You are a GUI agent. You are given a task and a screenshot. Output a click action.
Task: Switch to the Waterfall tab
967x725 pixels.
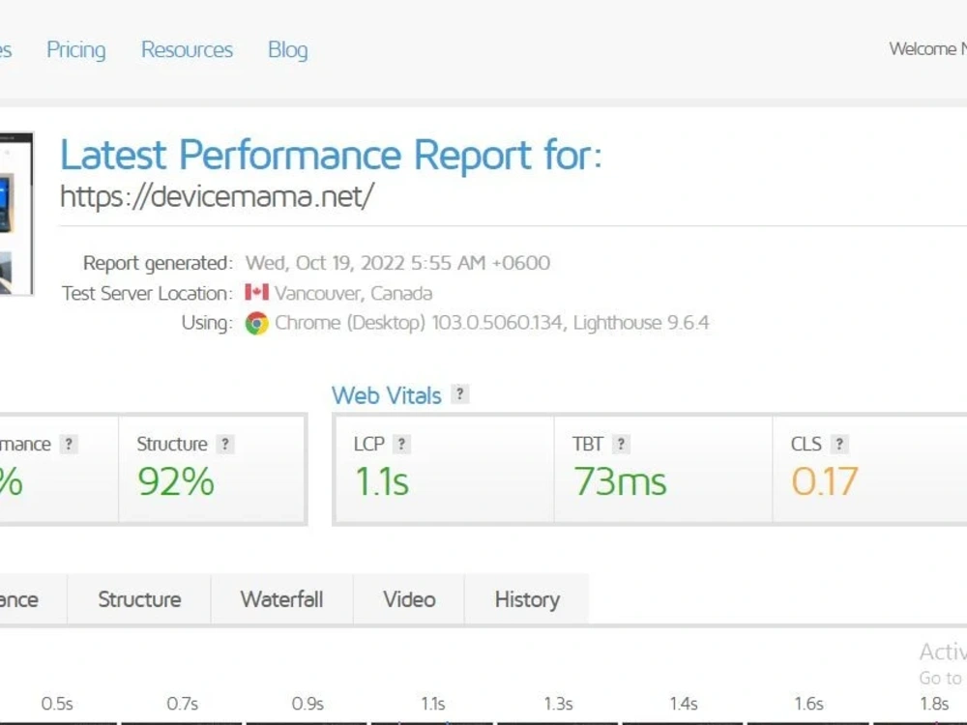(x=281, y=599)
